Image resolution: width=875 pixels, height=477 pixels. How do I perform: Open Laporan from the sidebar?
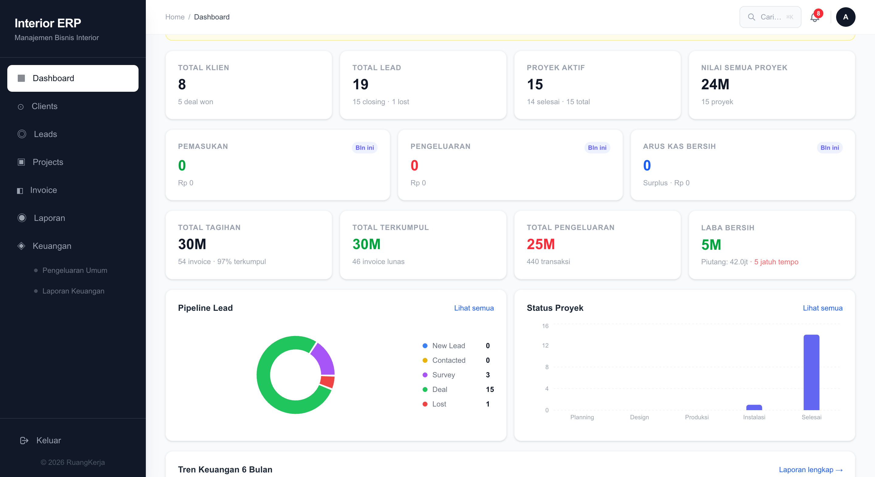coord(73,218)
